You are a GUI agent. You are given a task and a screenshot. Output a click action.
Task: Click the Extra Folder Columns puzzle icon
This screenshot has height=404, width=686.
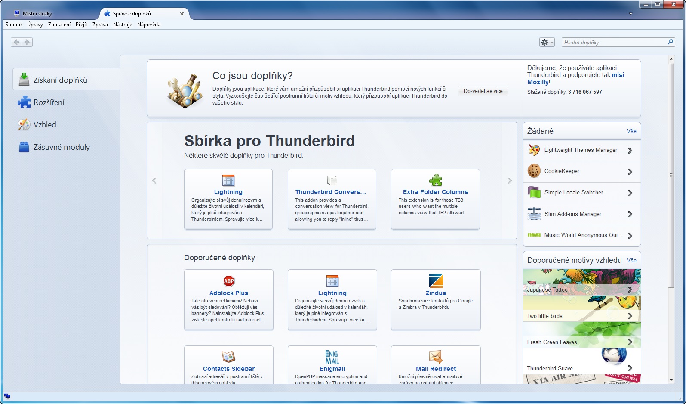point(435,180)
